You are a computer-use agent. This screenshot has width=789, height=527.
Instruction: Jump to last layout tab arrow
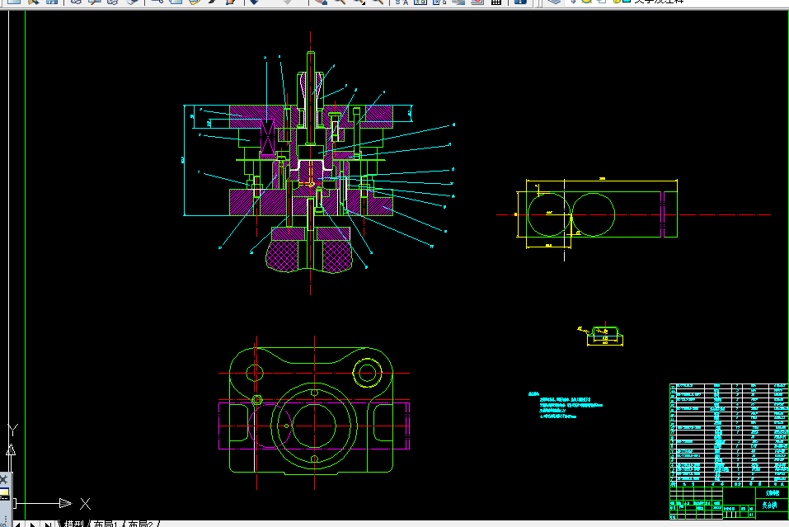[48, 524]
